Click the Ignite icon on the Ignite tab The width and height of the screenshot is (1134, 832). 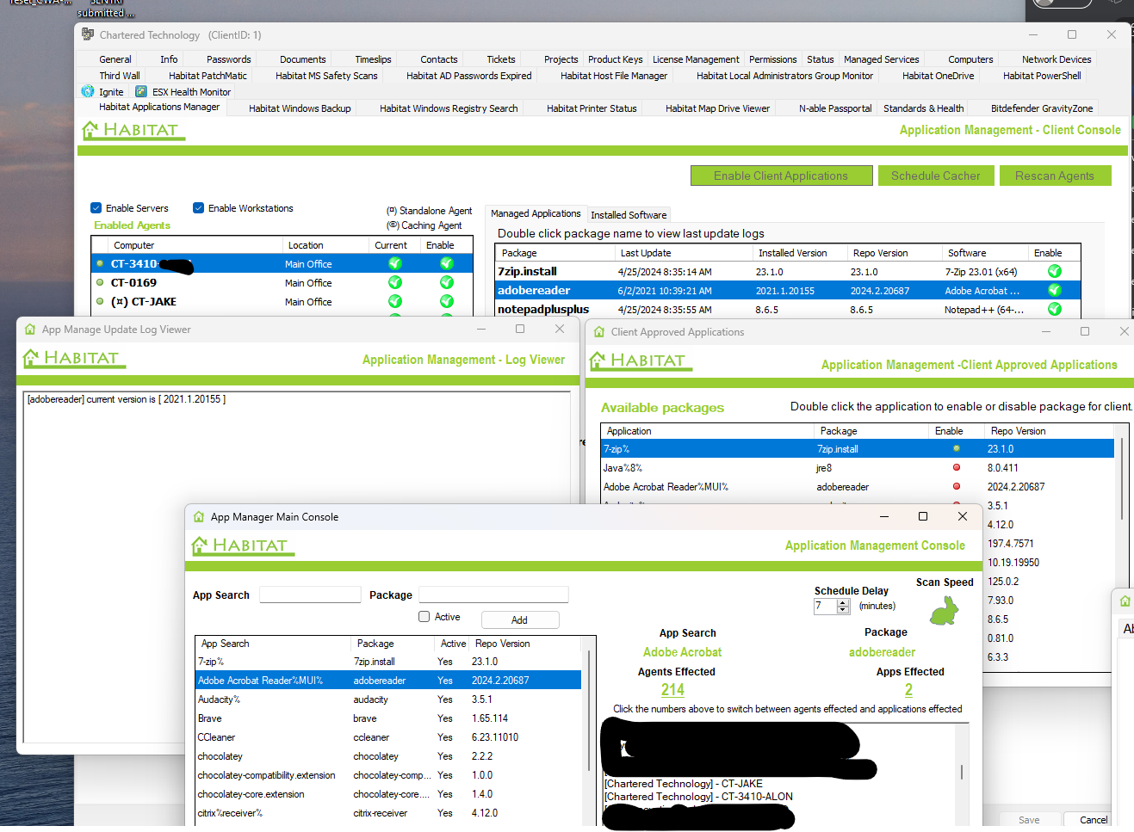89,91
